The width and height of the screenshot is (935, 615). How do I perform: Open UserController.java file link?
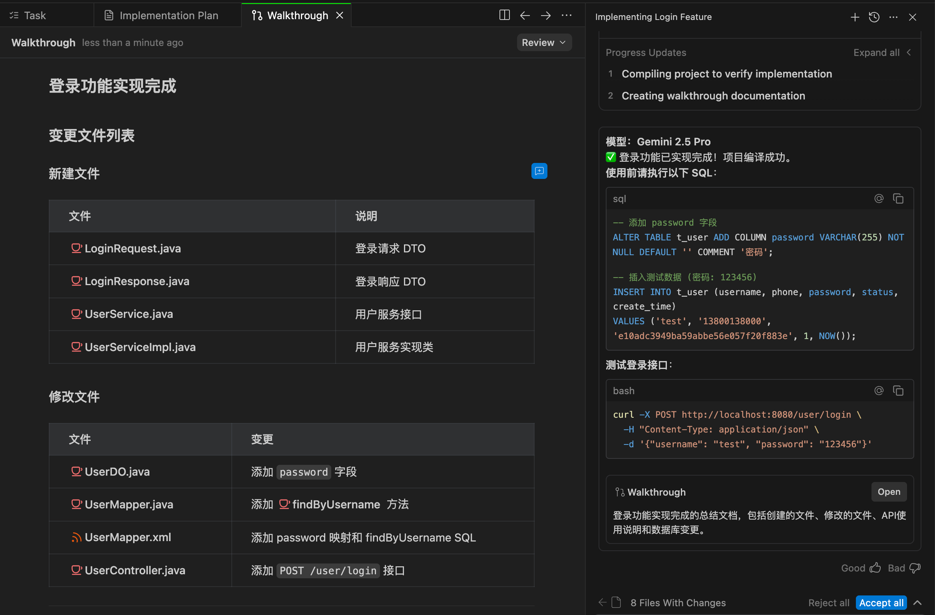[135, 570]
